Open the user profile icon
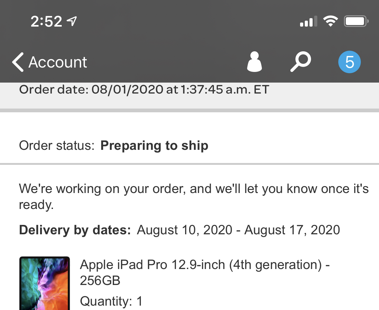 [254, 62]
